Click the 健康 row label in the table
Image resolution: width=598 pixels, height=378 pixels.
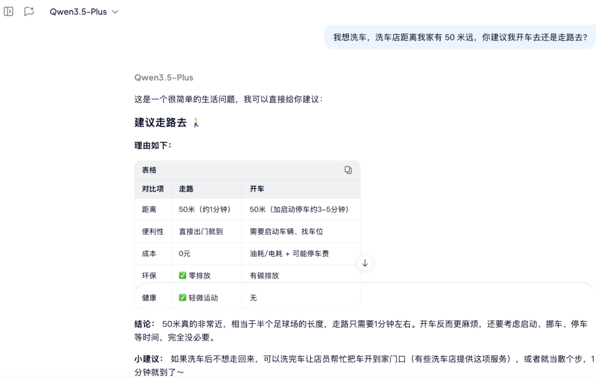click(151, 298)
